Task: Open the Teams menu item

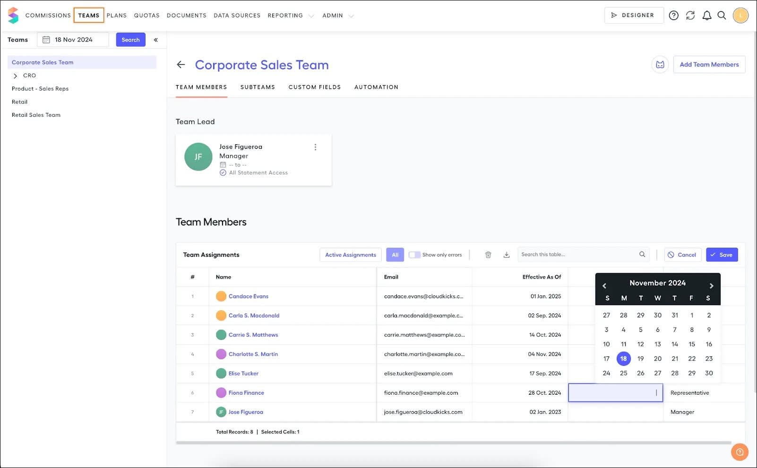Action: (x=89, y=16)
